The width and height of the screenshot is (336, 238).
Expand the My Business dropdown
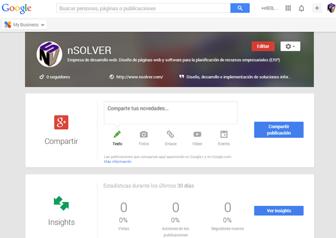[x=25, y=25]
